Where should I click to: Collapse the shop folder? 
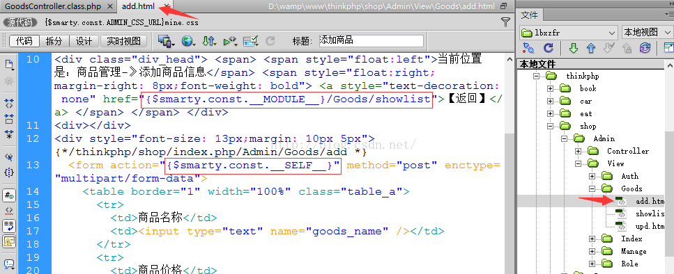[x=550, y=126]
